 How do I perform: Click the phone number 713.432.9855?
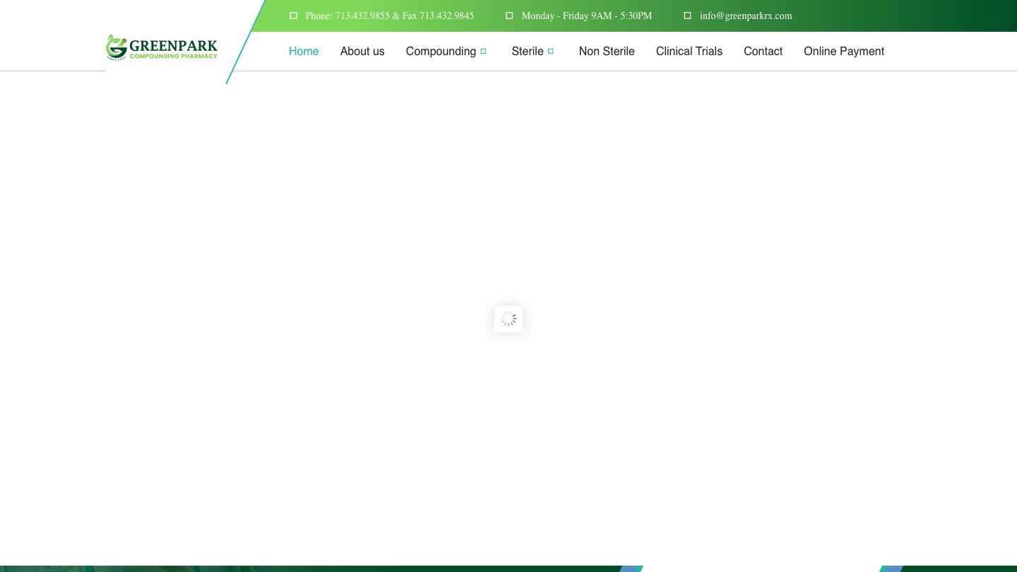(x=362, y=16)
